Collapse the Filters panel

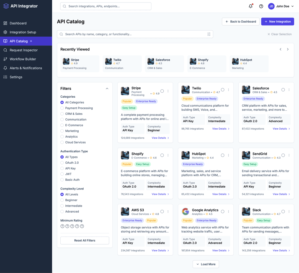point(107,88)
